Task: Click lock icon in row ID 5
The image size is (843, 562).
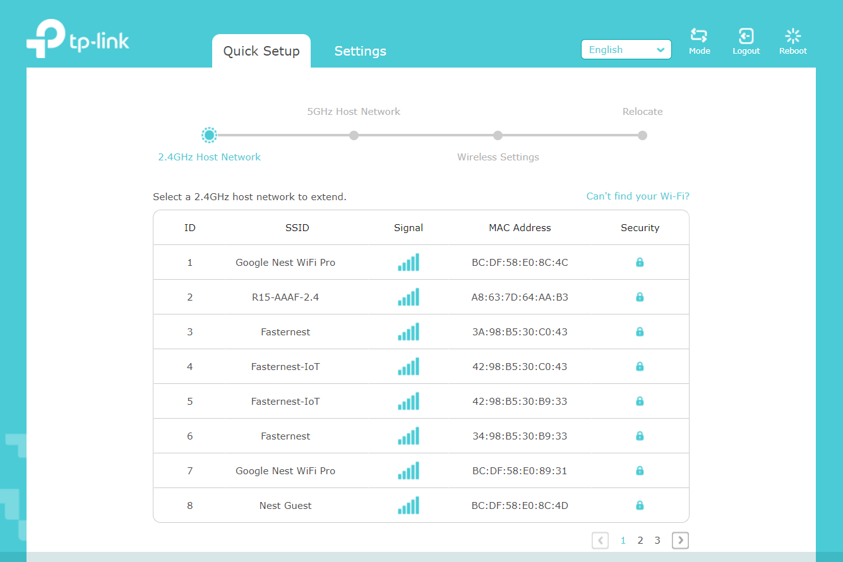Action: (640, 401)
